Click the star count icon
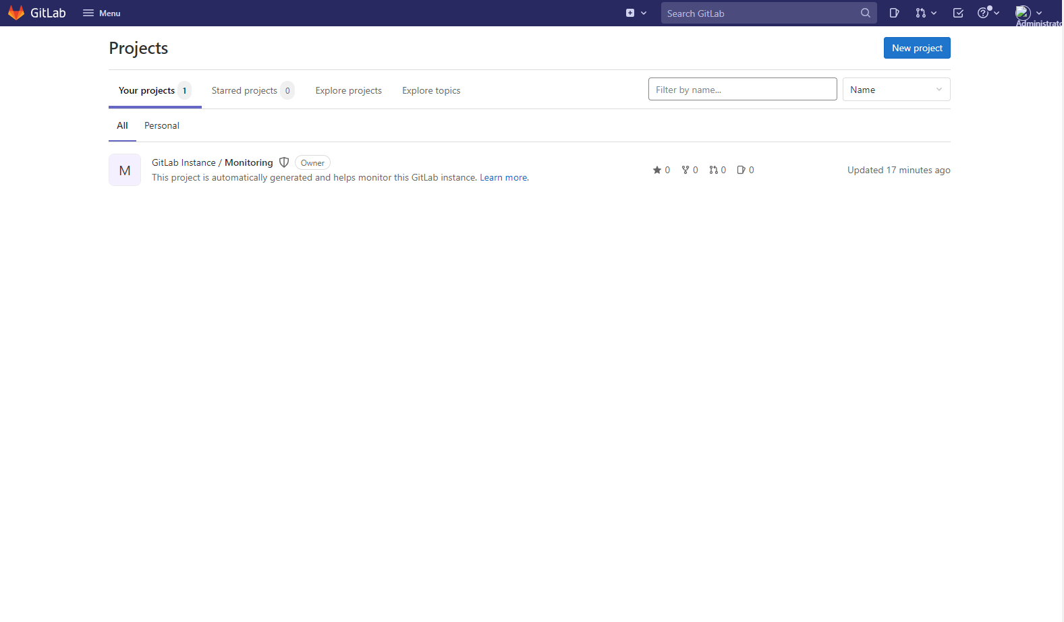1064x622 pixels. pos(657,170)
